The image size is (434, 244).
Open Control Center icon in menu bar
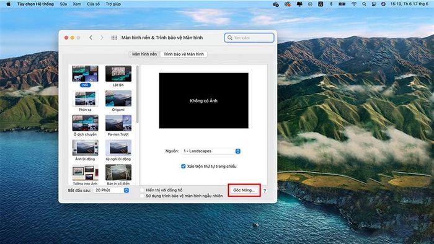pos(374,4)
